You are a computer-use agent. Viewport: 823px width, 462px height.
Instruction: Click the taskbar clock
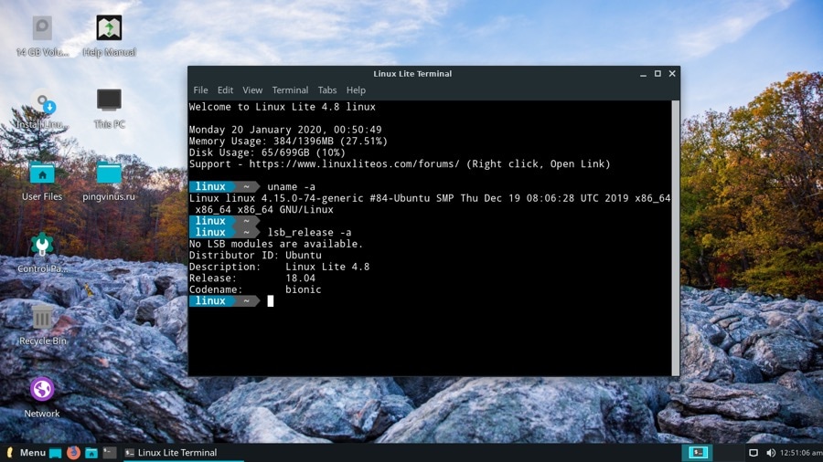(x=801, y=453)
